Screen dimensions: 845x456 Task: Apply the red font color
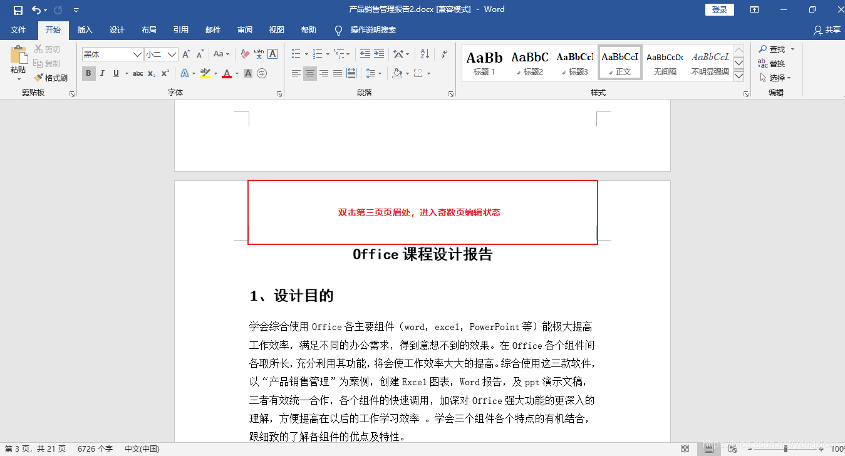click(x=226, y=73)
